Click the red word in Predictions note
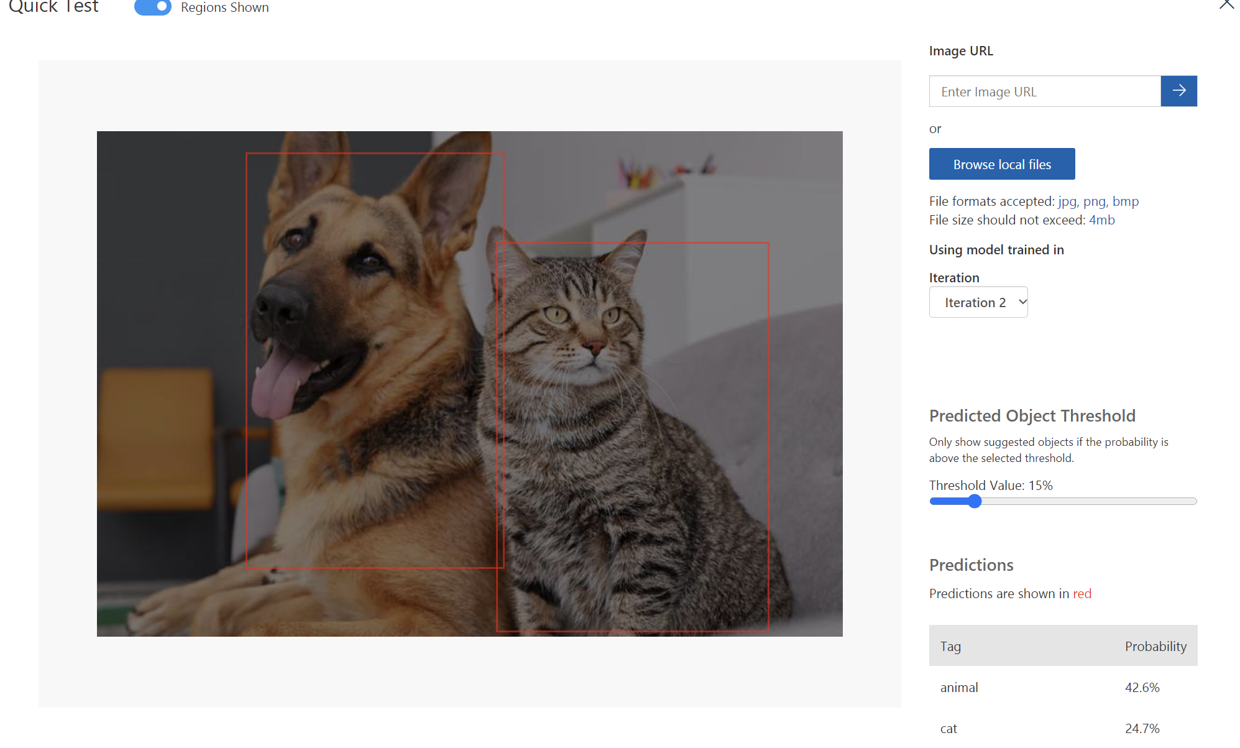This screenshot has width=1240, height=748. click(x=1082, y=594)
